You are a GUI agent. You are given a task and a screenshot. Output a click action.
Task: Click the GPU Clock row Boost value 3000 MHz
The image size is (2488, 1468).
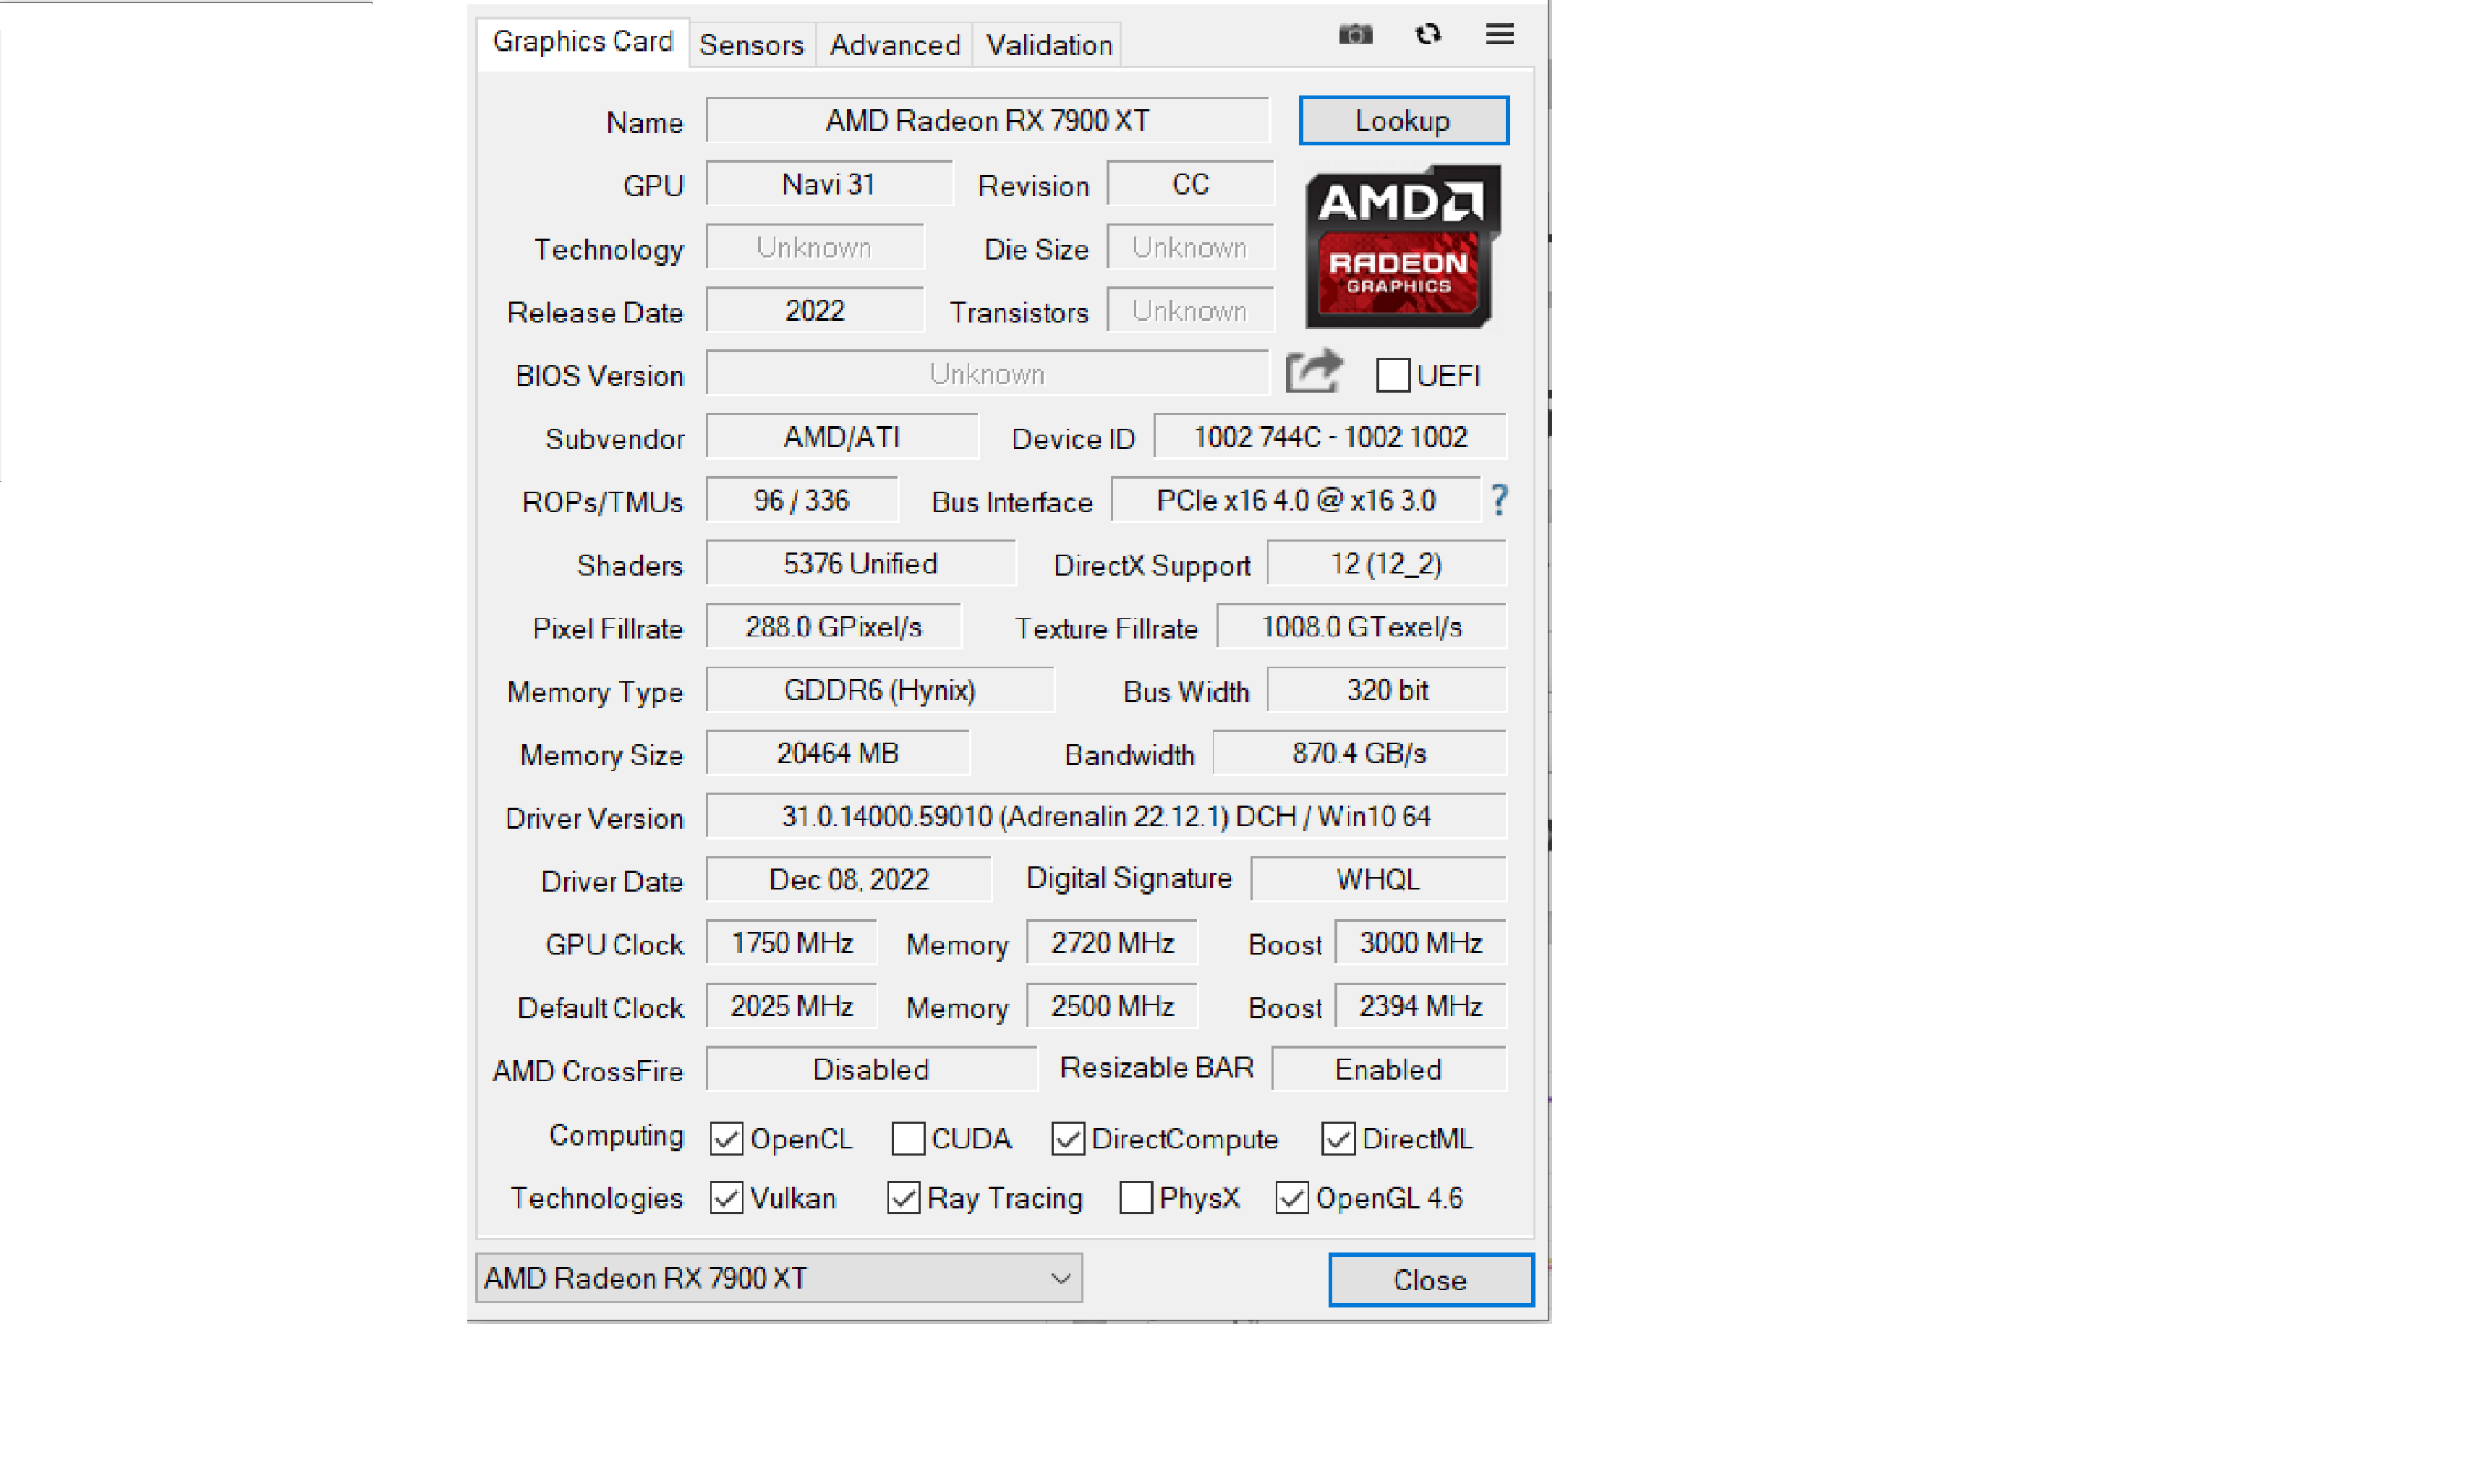click(1420, 944)
